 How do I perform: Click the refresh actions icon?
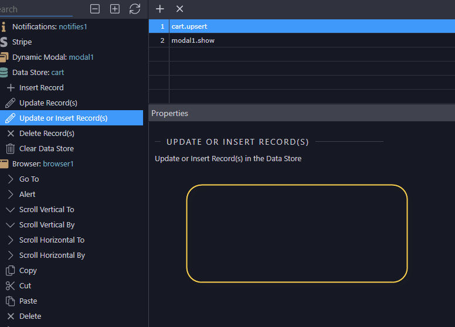tap(135, 9)
